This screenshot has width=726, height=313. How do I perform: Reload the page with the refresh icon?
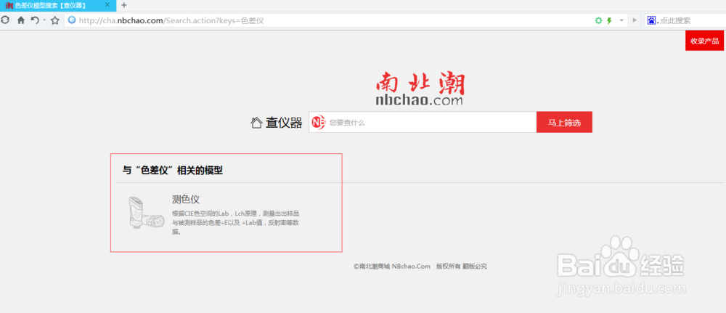[x=5, y=20]
